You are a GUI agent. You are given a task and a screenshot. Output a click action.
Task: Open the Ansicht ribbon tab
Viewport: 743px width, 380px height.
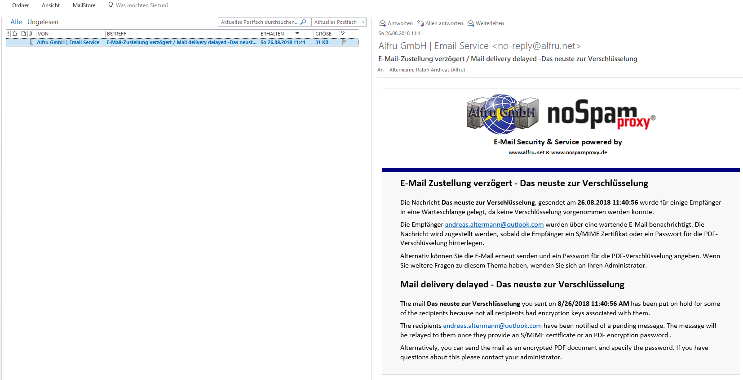(x=51, y=5)
